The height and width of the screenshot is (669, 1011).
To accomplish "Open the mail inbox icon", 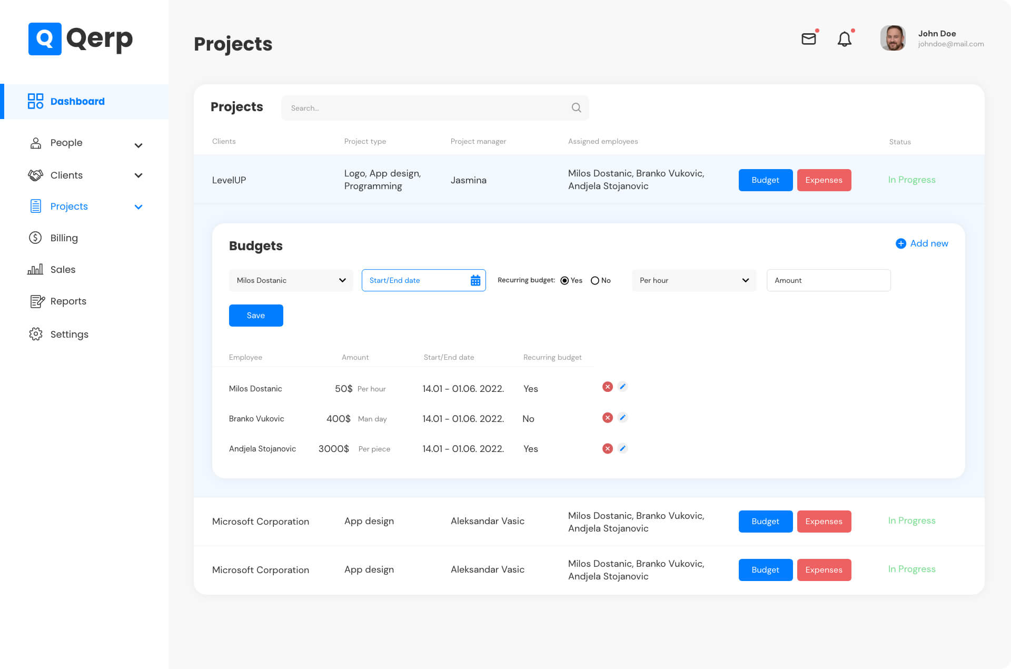I will click(x=808, y=39).
